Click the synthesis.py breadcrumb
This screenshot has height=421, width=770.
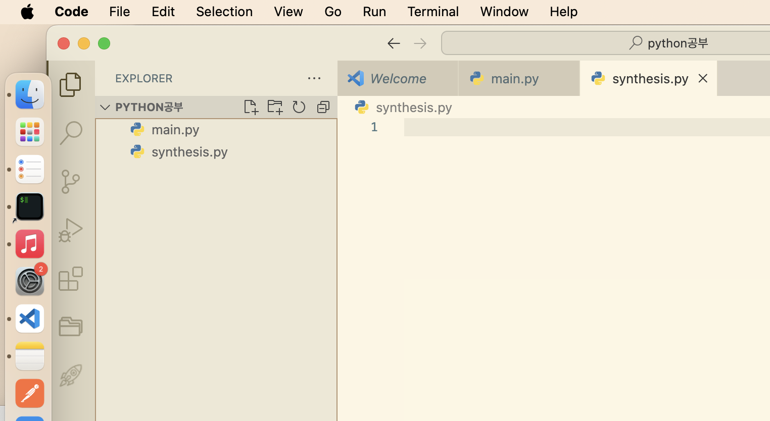tap(414, 107)
